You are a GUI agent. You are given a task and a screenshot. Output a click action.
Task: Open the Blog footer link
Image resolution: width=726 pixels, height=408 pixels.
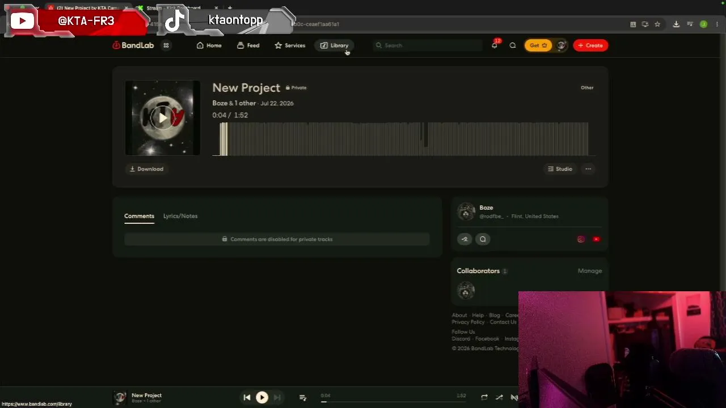[495, 316]
